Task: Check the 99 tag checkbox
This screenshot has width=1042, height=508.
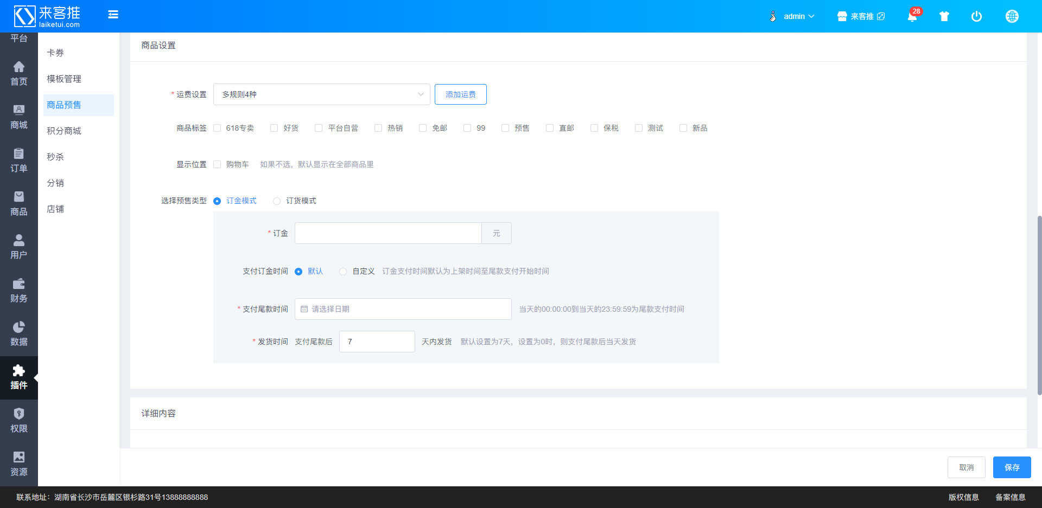Action: pos(467,128)
